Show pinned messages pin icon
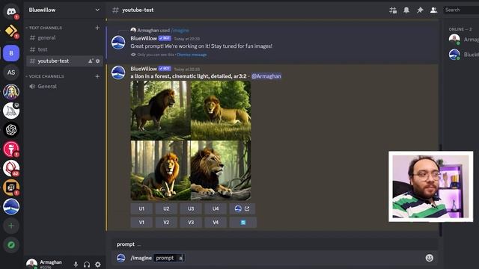 pos(420,10)
